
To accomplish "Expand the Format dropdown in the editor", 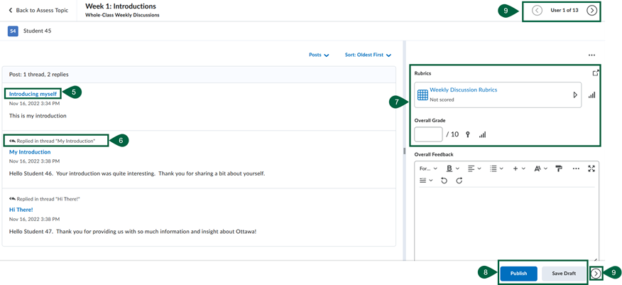I will coord(428,168).
